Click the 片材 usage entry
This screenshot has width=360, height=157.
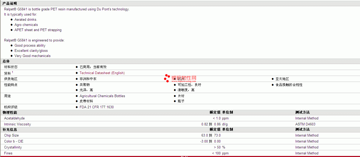(181, 96)
